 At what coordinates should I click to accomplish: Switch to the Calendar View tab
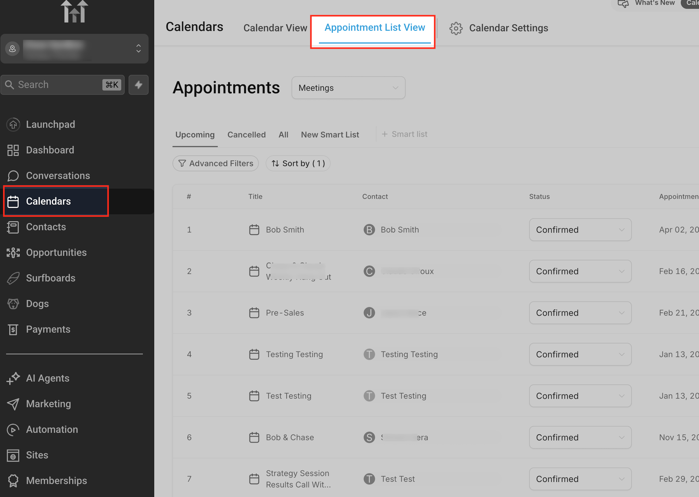coord(275,28)
